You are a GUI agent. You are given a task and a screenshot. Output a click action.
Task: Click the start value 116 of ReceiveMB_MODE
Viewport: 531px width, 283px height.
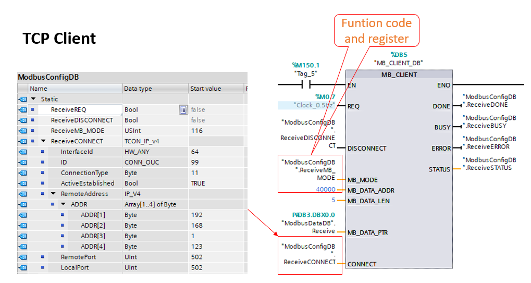pyautogui.click(x=198, y=131)
